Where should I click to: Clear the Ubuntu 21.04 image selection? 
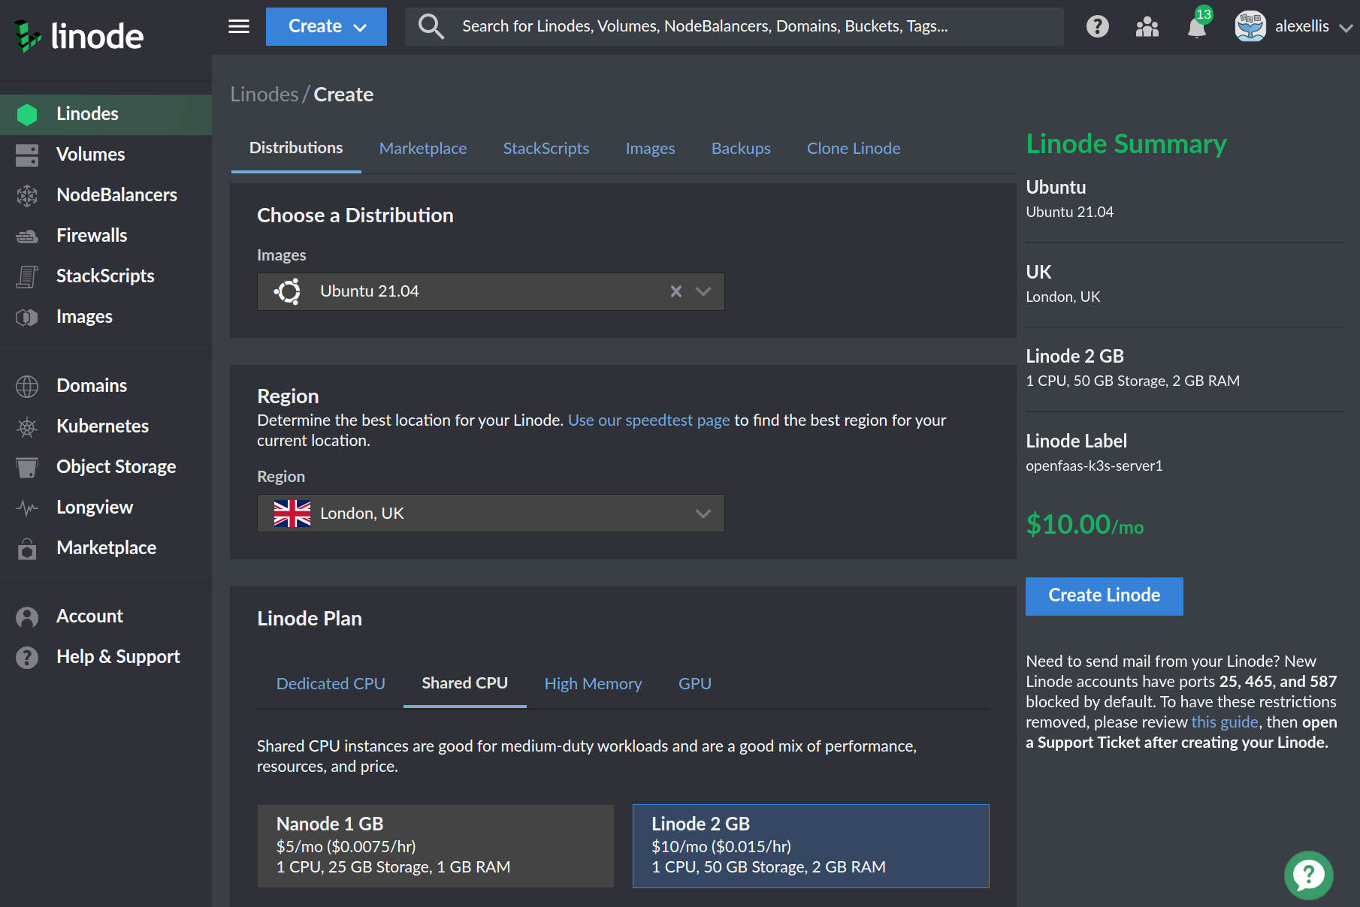click(676, 291)
